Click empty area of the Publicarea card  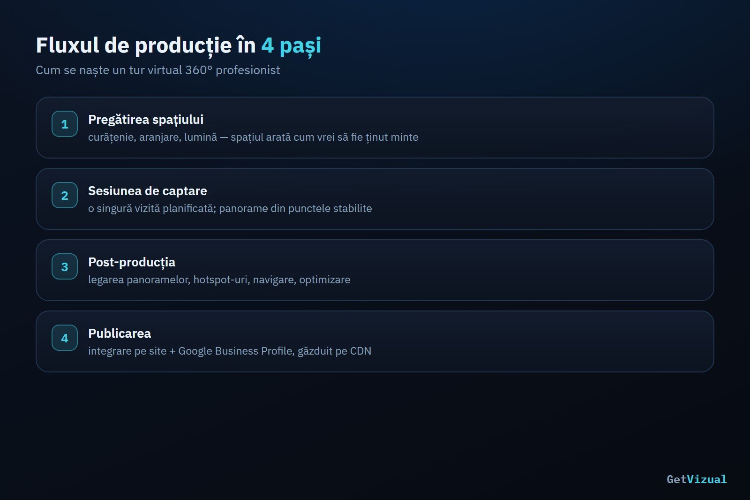pyautogui.click(x=562, y=341)
